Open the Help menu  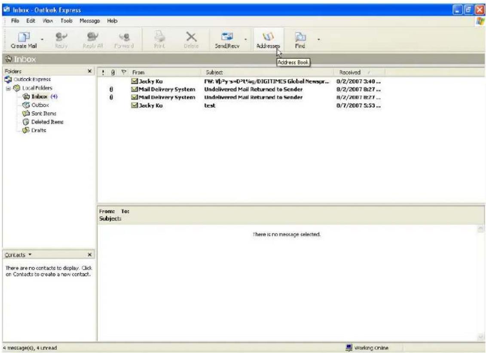pyautogui.click(x=112, y=21)
